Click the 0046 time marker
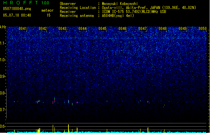The image size is (210, 133). point(123,29)
